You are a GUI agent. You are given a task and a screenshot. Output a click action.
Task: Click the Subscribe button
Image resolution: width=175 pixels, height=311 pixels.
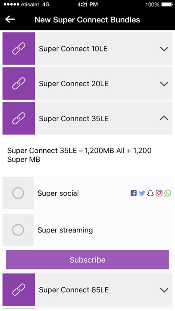click(87, 260)
